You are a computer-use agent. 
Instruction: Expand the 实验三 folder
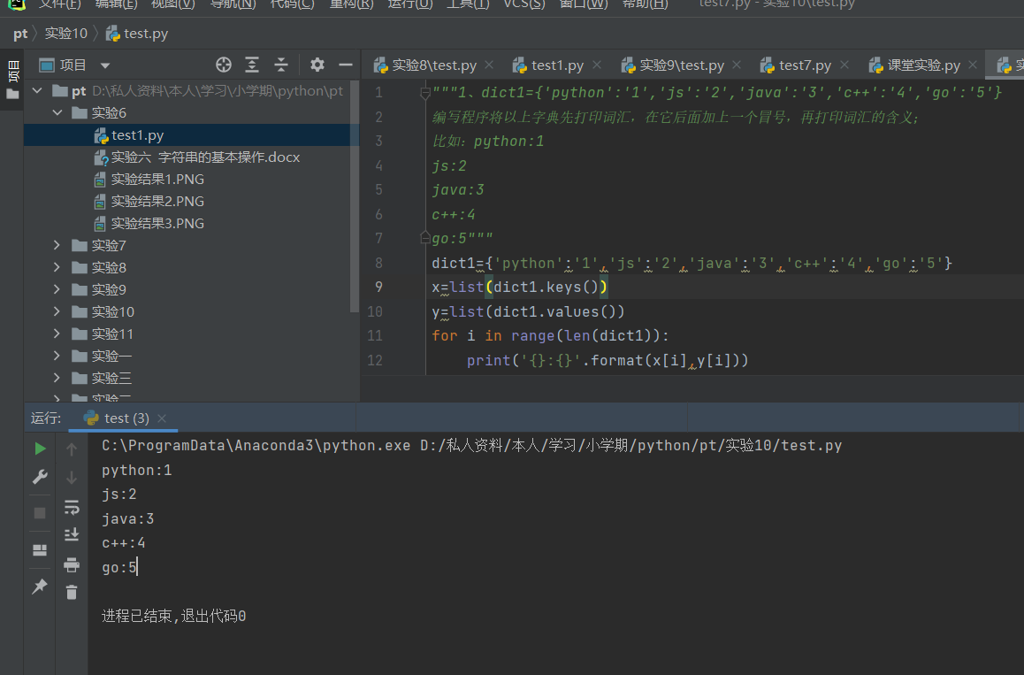57,378
